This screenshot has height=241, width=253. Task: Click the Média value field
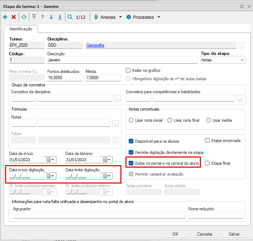coord(103,78)
